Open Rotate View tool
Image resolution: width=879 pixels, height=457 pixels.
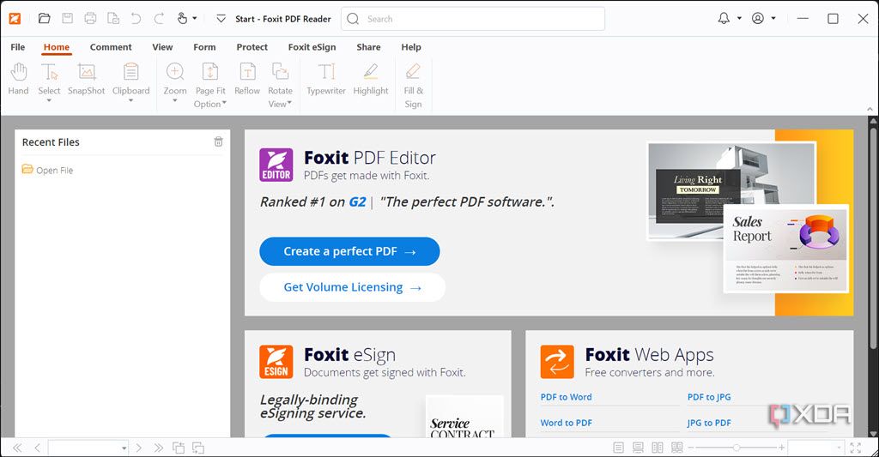point(281,85)
